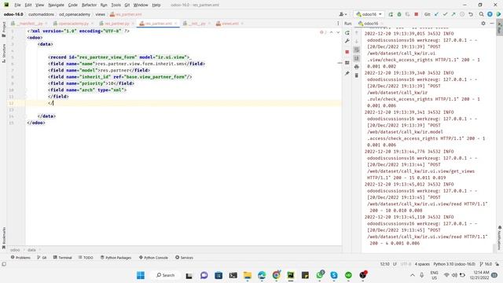This screenshot has width=503, height=283.
Task: Open the Help menu
Action: [156, 6]
